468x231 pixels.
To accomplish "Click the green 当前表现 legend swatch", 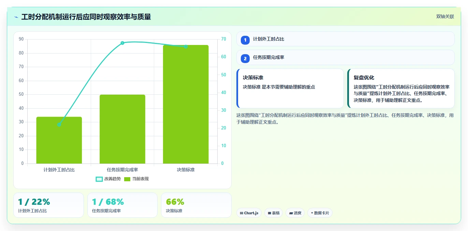I will coord(127,179).
